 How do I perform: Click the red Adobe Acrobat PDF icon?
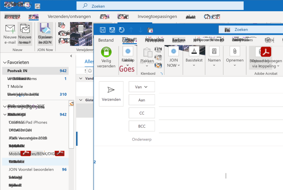click(x=266, y=52)
